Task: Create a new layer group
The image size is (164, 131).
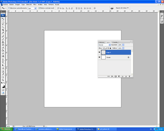Action: [x=122, y=76]
